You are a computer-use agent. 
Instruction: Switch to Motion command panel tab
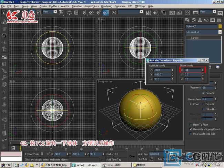206,20
